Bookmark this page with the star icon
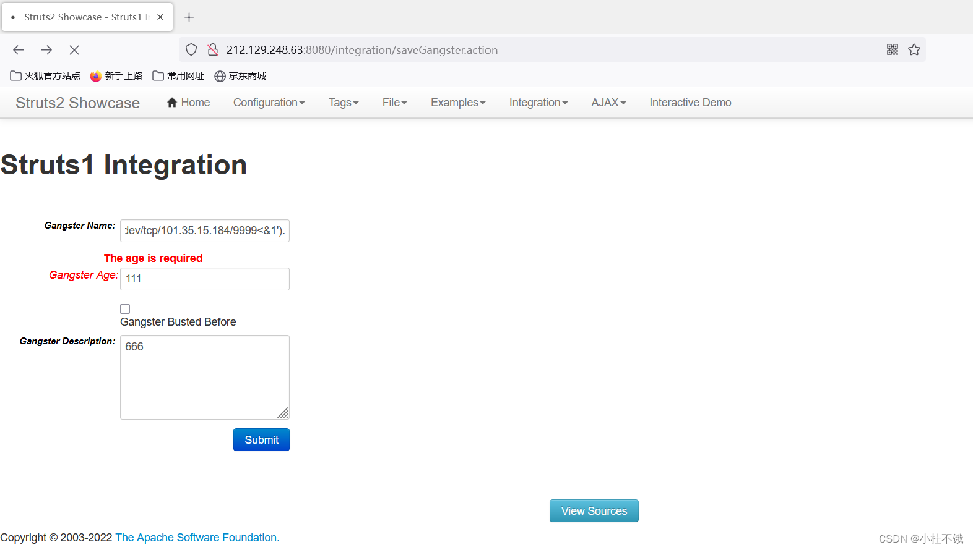The width and height of the screenshot is (973, 550). click(914, 50)
